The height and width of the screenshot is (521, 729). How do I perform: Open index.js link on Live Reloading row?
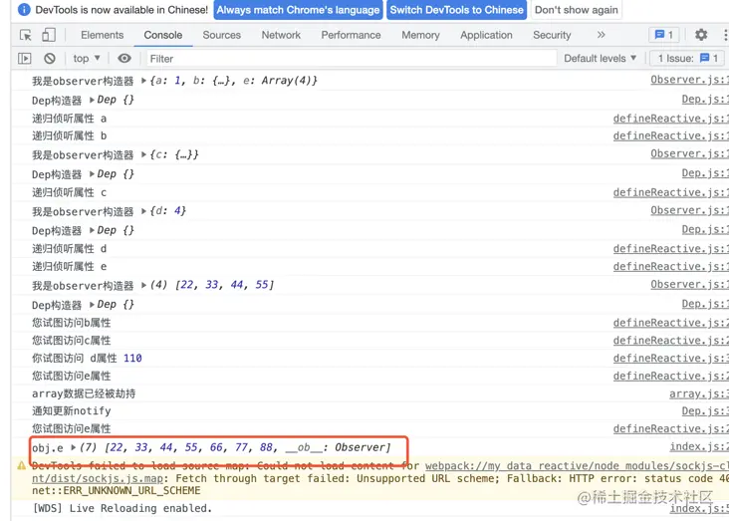pos(699,508)
